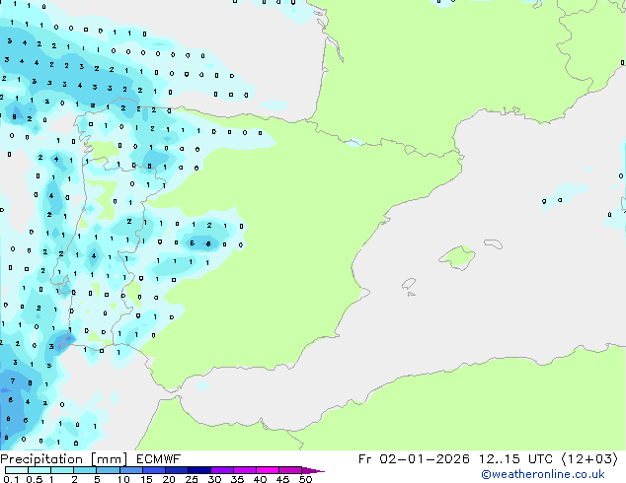Screen dimensions: 626x483
Task: Click the "Fr" weekday label
Action: click(365, 459)
